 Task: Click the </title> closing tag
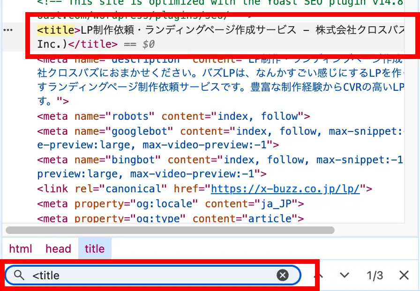93,44
